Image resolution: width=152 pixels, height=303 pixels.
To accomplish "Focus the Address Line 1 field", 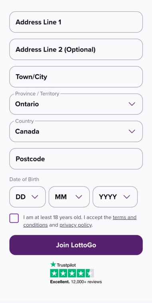I will pyautogui.click(x=76, y=22).
